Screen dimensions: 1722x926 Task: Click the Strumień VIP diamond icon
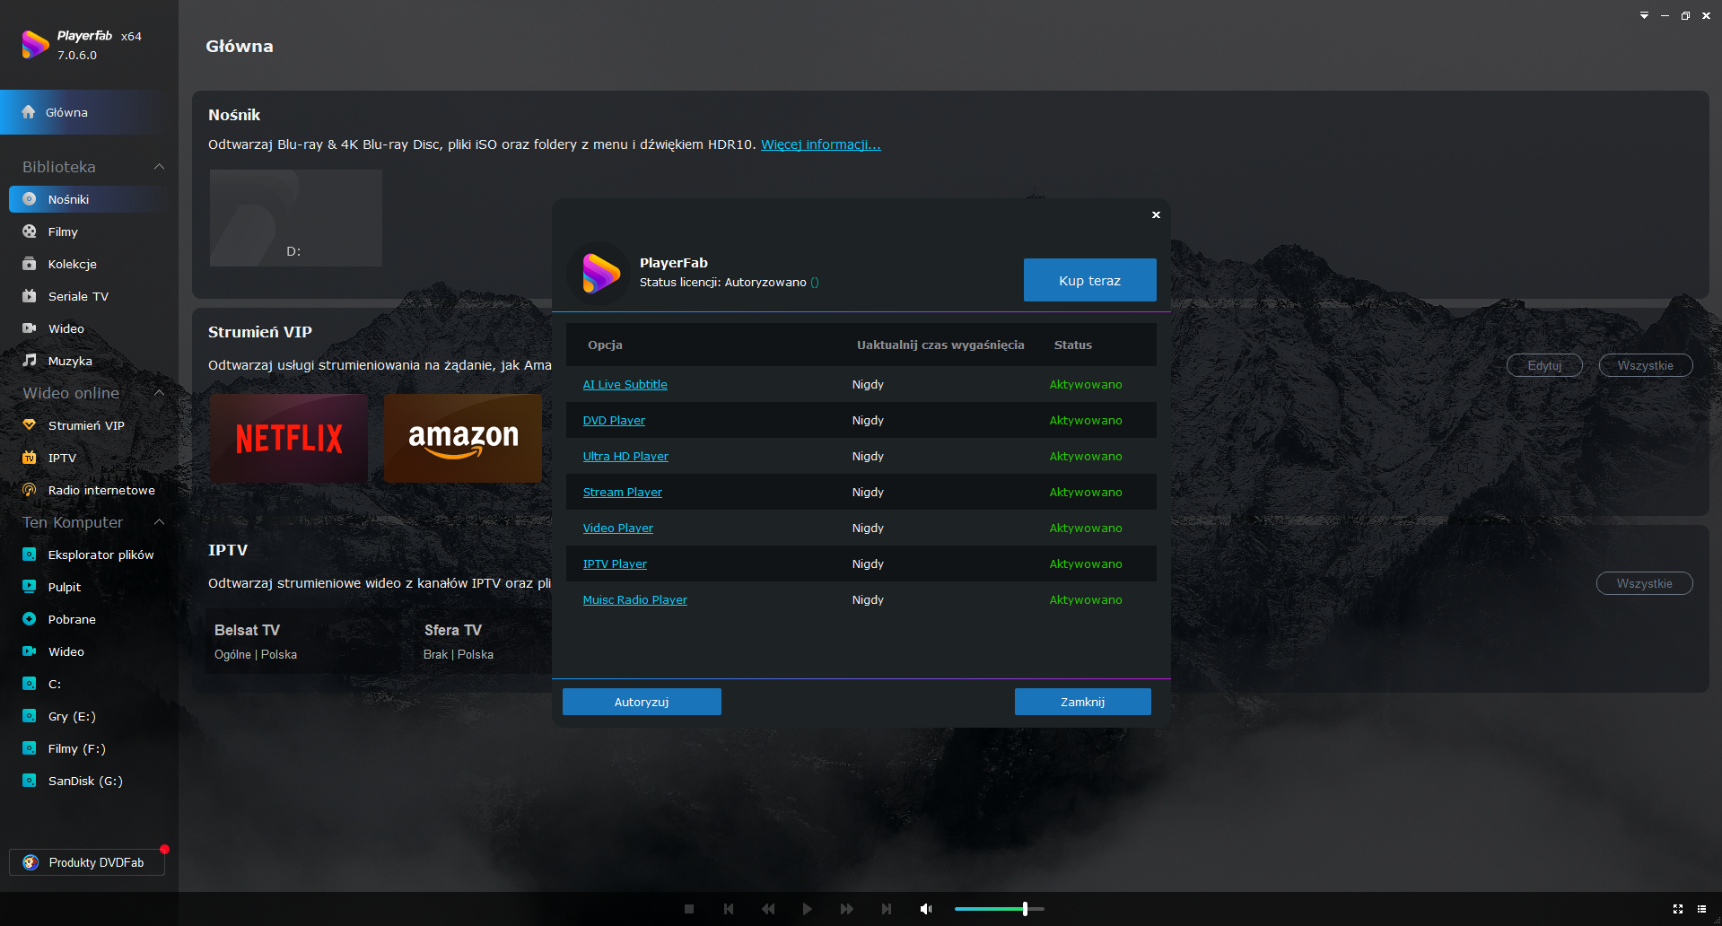pyautogui.click(x=30, y=425)
